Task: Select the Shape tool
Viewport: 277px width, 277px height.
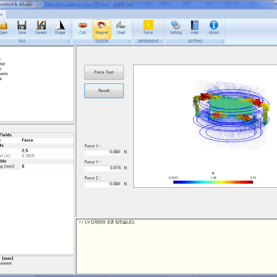Action: point(60,27)
